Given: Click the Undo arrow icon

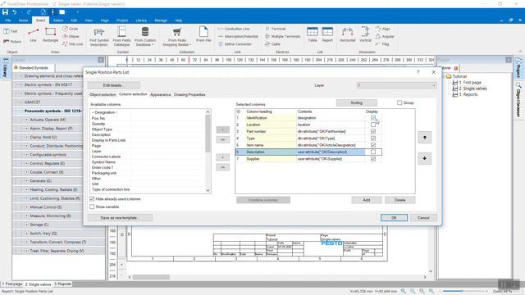Looking at the screenshot, I should coord(15,12).
